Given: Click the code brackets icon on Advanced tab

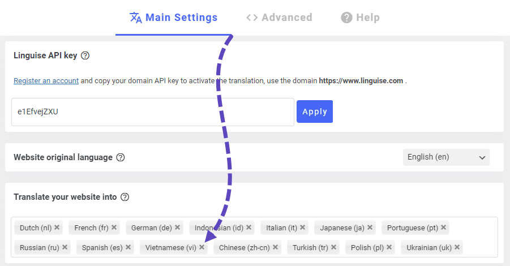Looking at the screenshot, I should [x=252, y=18].
